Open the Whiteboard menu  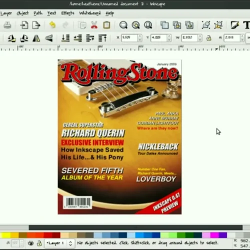click(x=90, y=13)
